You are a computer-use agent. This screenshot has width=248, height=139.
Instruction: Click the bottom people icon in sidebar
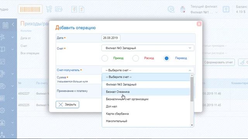[2, 135]
